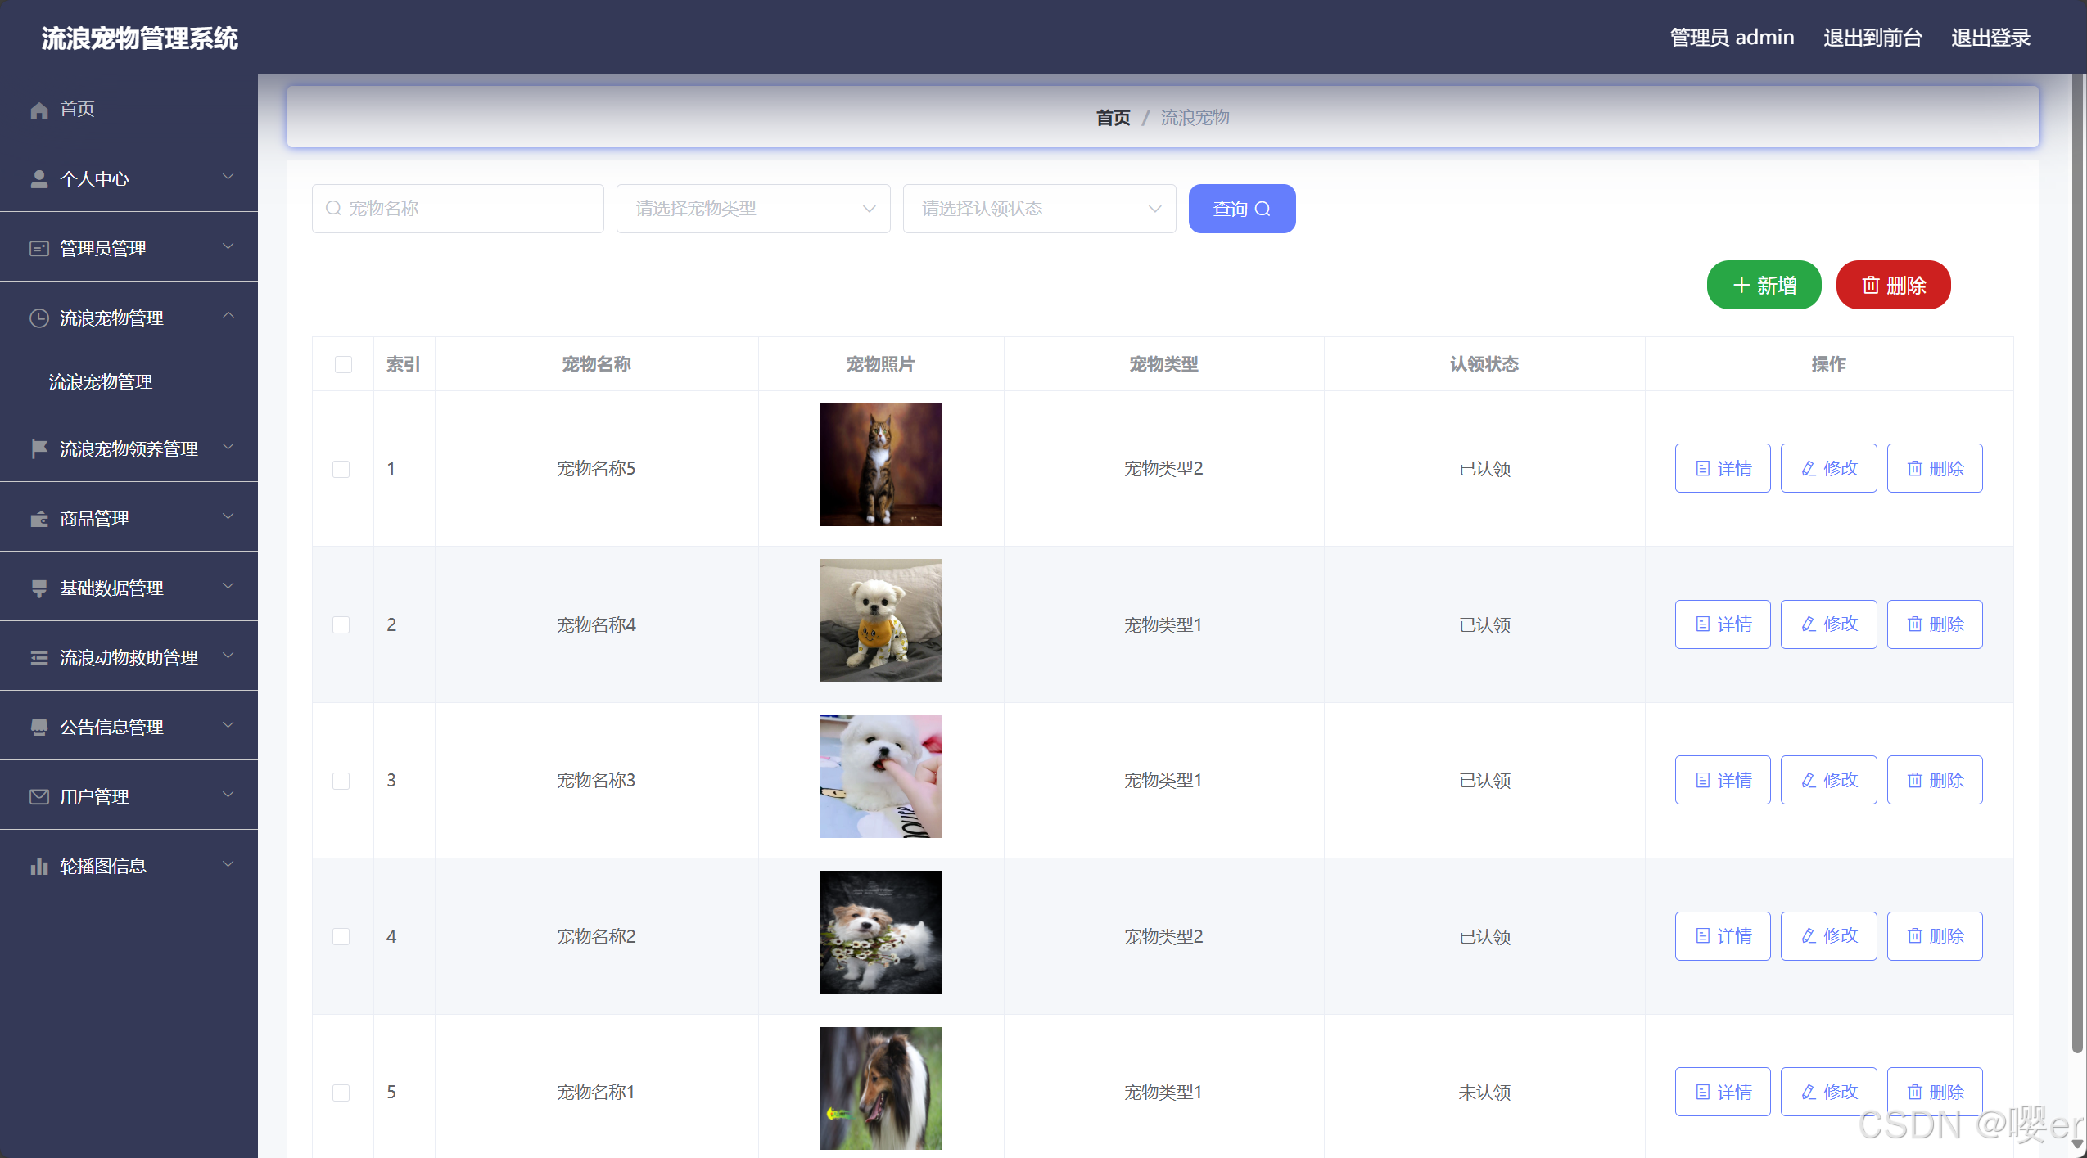This screenshot has height=1158, width=2087.
Task: Check the select-all checkbox in table header
Action: tap(343, 364)
